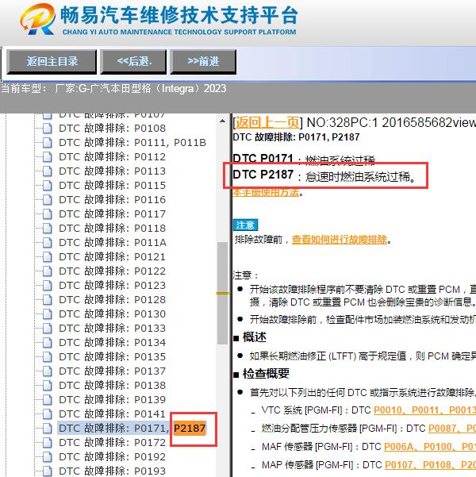
Task: Select tree item DTC 故障排除: P0138
Action: (x=112, y=386)
